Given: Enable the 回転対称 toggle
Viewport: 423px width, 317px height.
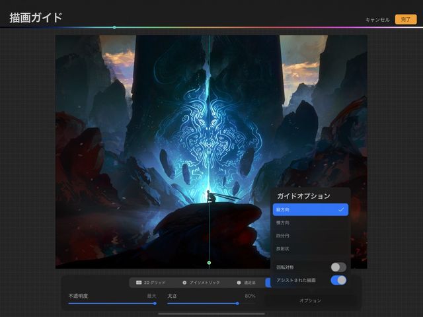Looking at the screenshot, I should (338, 267).
